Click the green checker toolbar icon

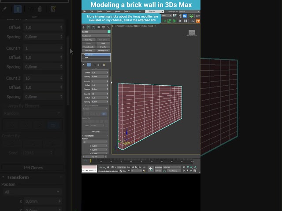tap(169, 21)
